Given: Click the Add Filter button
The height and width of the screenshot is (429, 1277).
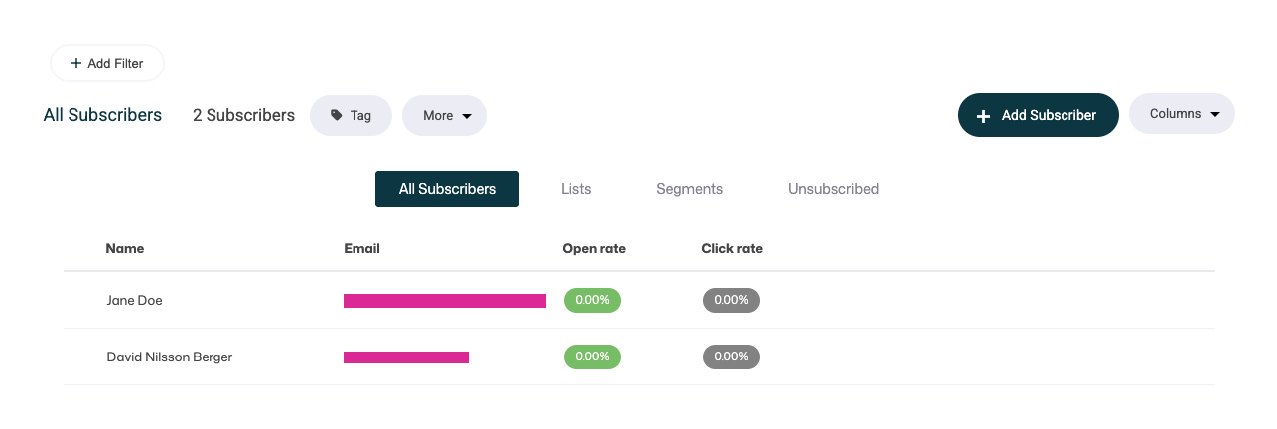Looking at the screenshot, I should 107,63.
